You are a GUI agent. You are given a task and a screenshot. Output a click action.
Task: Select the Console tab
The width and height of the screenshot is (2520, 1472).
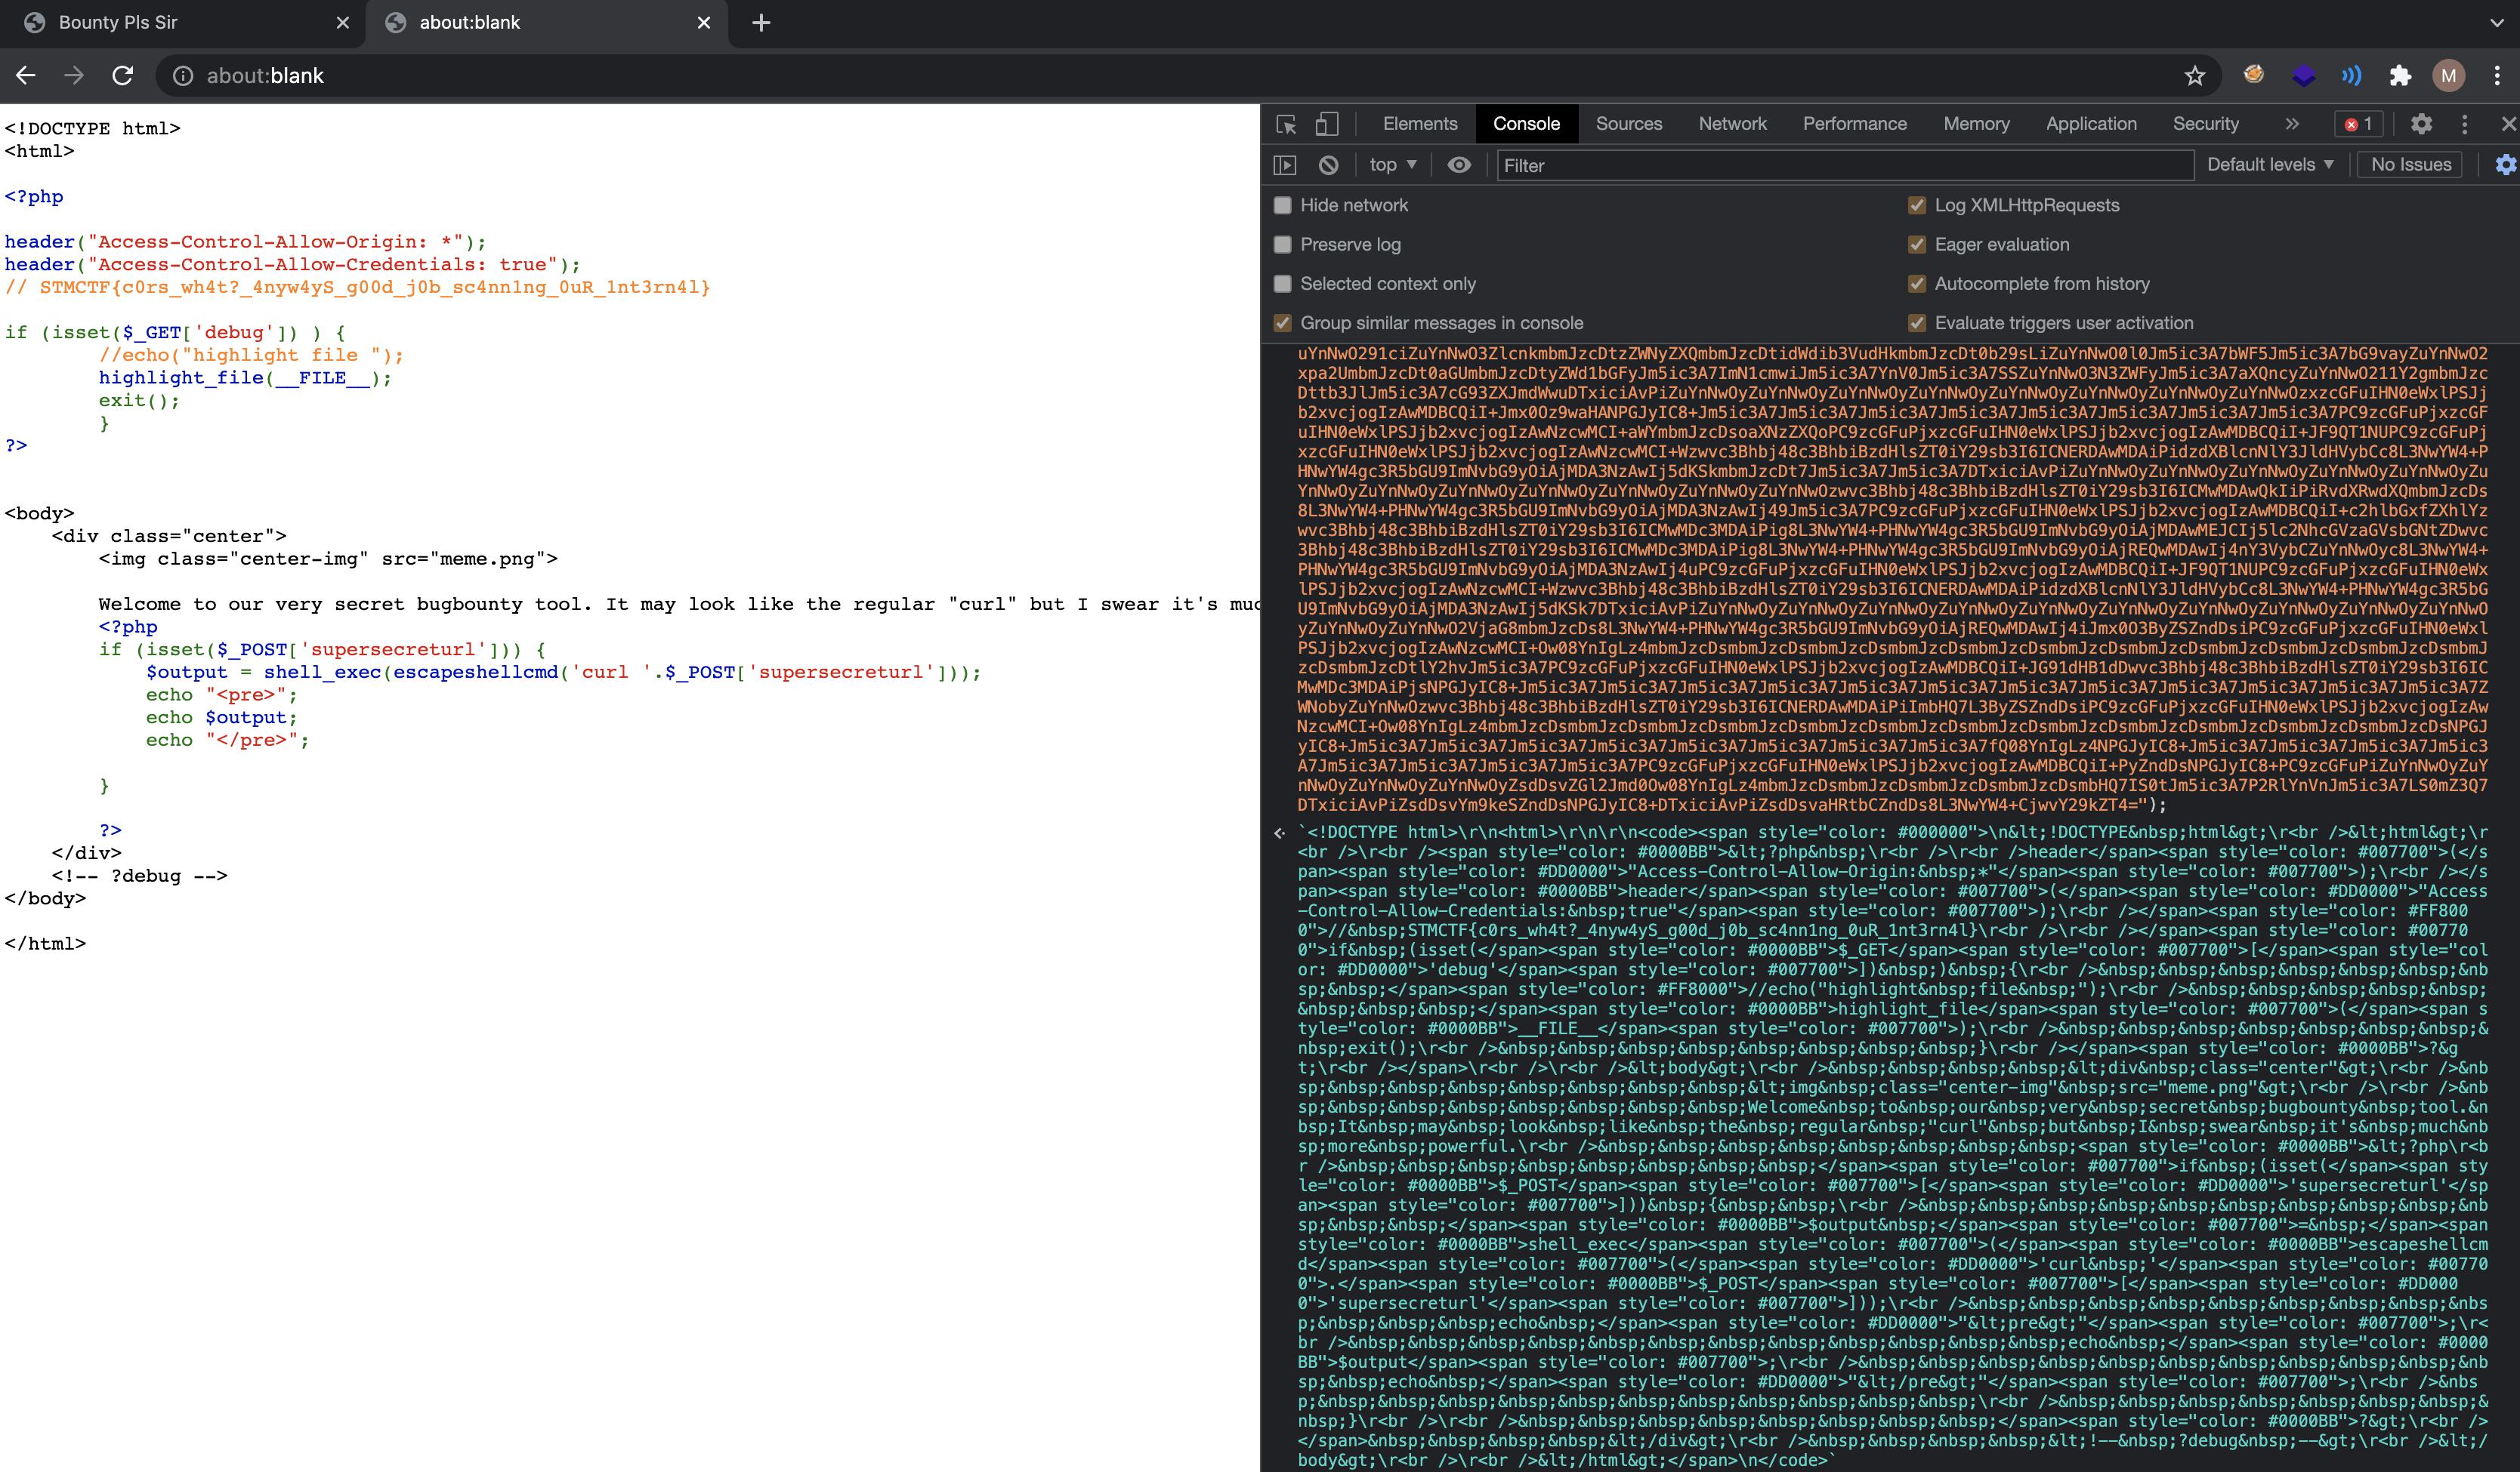[1526, 124]
